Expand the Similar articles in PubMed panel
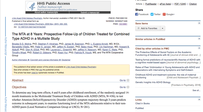Screen dimensions: 203x112 tap(199, 38)
